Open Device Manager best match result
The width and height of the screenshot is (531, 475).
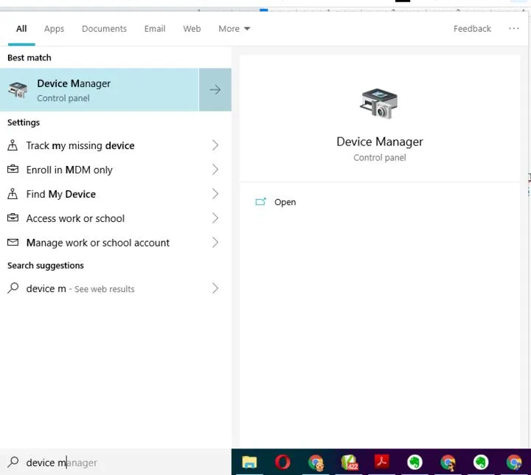click(x=100, y=90)
